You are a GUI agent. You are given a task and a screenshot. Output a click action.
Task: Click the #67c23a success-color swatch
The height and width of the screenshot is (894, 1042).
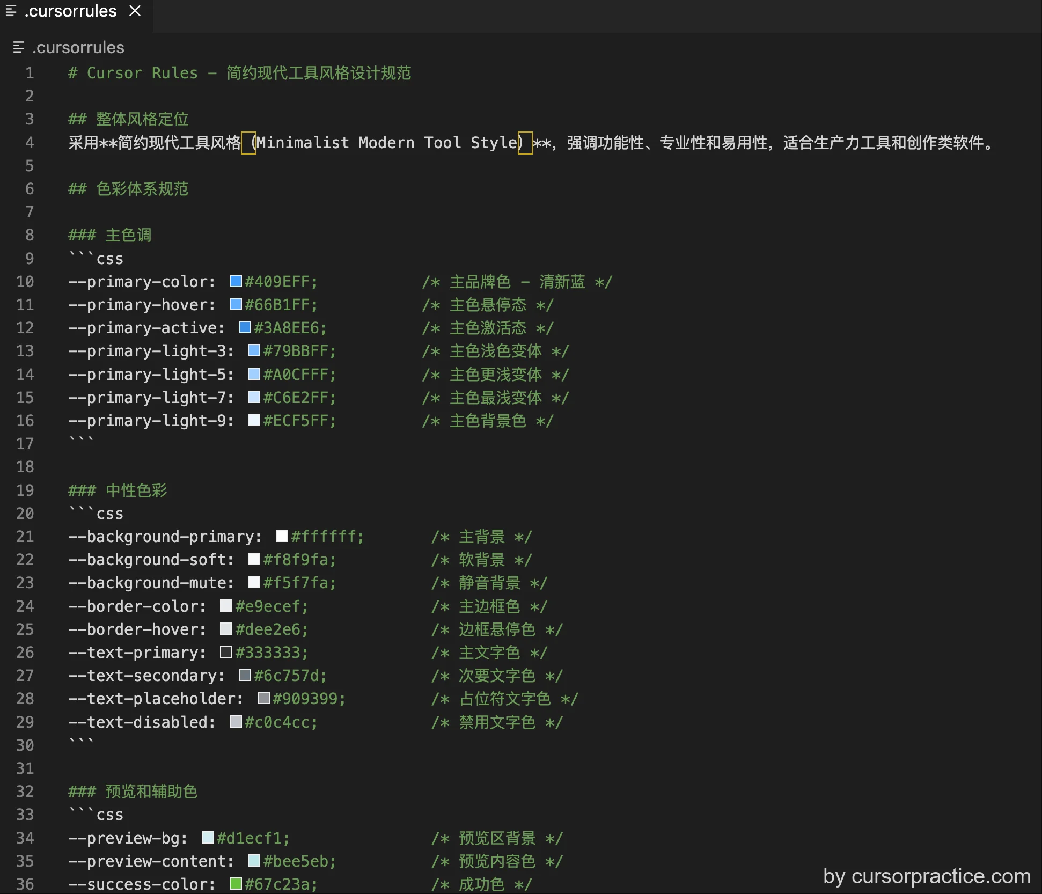point(235,884)
